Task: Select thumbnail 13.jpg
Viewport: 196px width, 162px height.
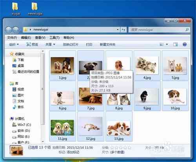Action: click(x=119, y=127)
